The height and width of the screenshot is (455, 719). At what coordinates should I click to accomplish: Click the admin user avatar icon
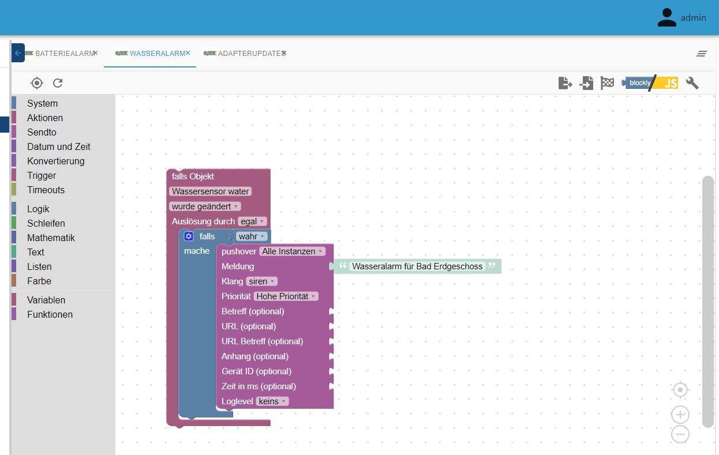pyautogui.click(x=667, y=17)
